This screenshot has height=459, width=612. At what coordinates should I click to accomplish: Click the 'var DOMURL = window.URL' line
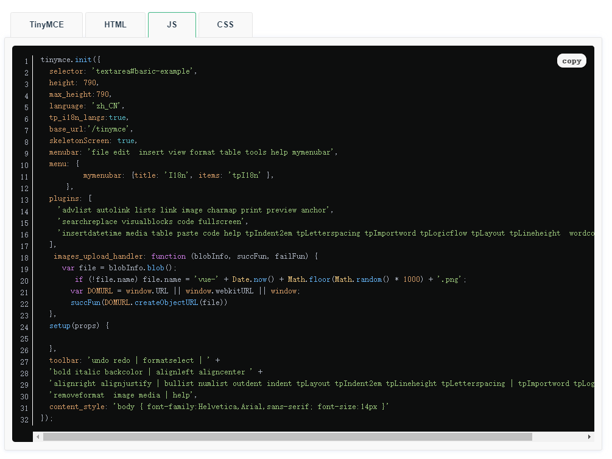[185, 291]
